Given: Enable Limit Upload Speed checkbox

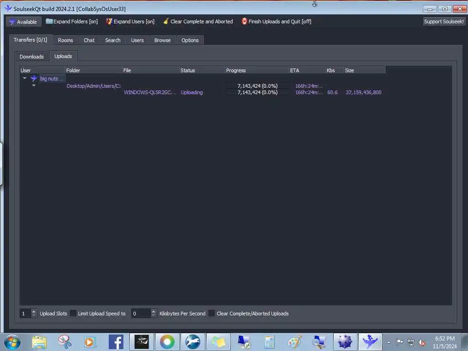Looking at the screenshot, I should pos(73,314).
